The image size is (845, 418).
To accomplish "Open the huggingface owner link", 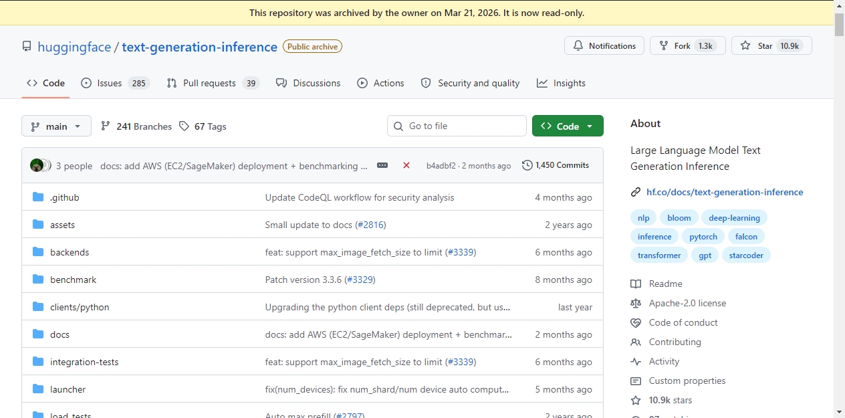I will (x=74, y=47).
